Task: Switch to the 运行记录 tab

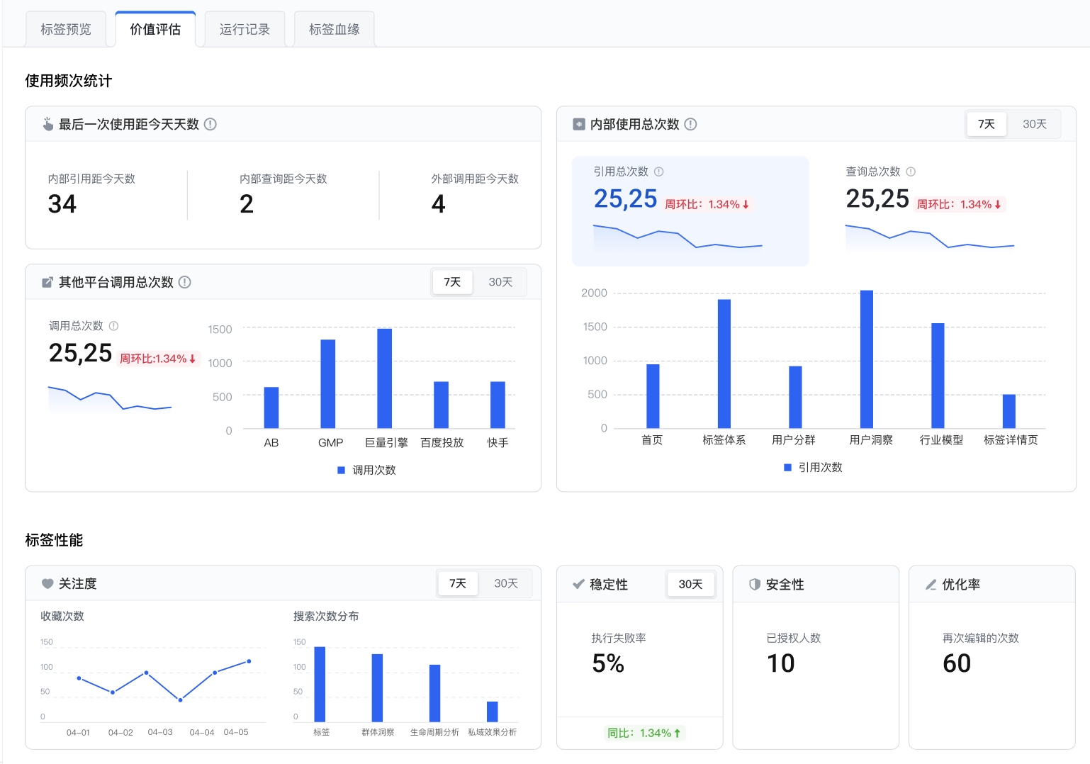Action: point(245,29)
